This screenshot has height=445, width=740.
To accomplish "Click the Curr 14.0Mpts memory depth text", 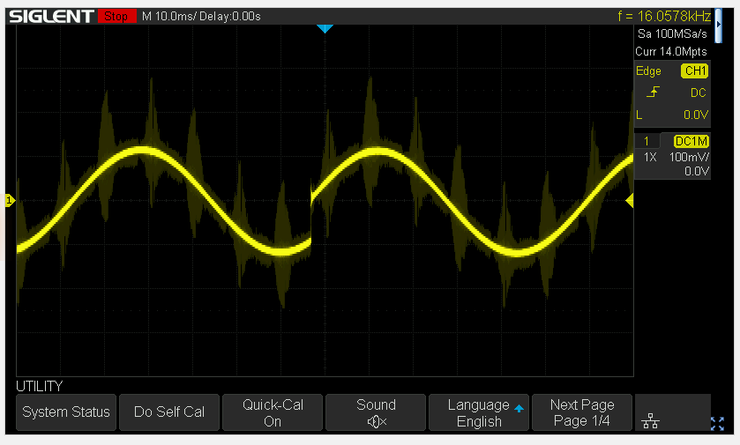I will [x=670, y=51].
